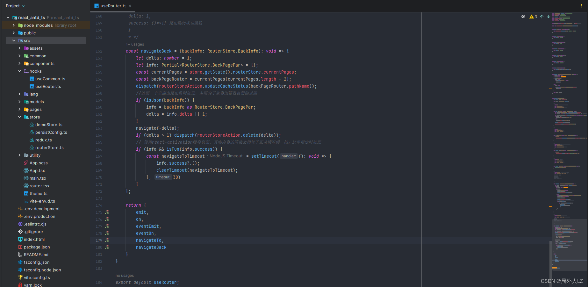Click the 'no usages' inlay hint

pyautogui.click(x=125, y=276)
